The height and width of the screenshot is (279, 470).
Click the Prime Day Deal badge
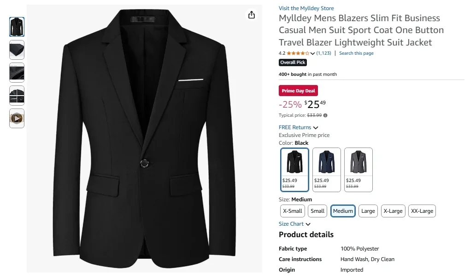pyautogui.click(x=298, y=91)
